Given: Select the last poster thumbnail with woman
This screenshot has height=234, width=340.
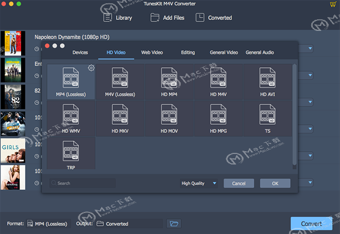Looking at the screenshot, I should 13,178.
